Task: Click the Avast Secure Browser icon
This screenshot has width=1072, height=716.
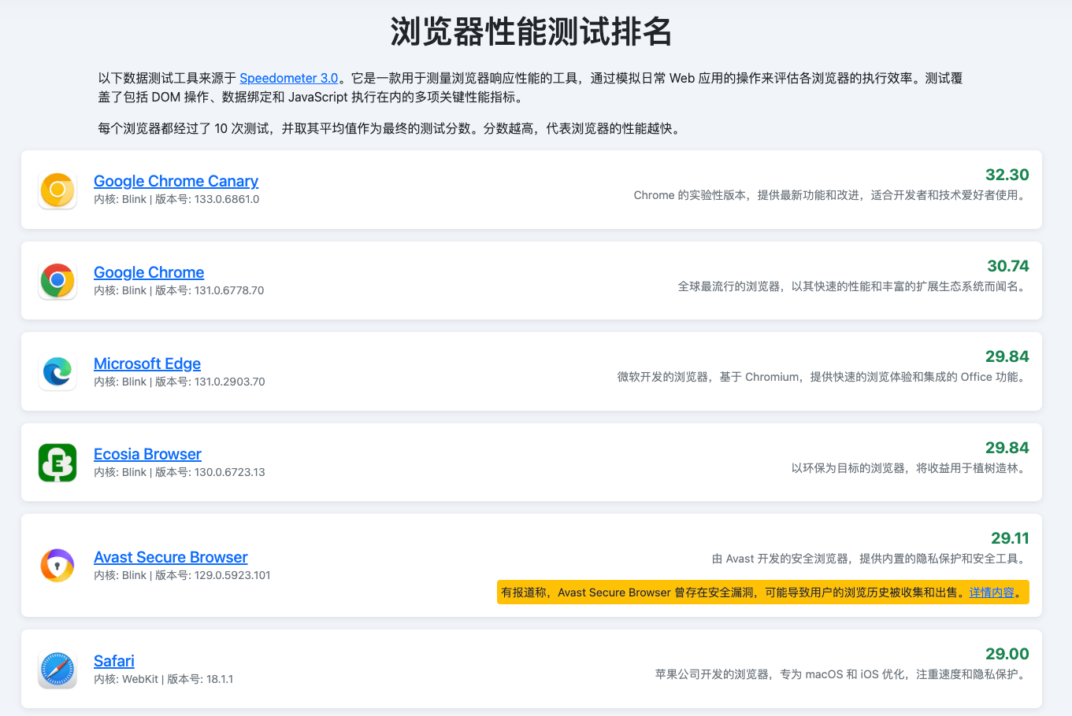Action: click(57, 566)
